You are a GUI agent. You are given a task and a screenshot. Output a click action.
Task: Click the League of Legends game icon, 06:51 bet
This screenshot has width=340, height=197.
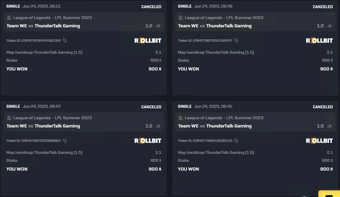pos(9,17)
